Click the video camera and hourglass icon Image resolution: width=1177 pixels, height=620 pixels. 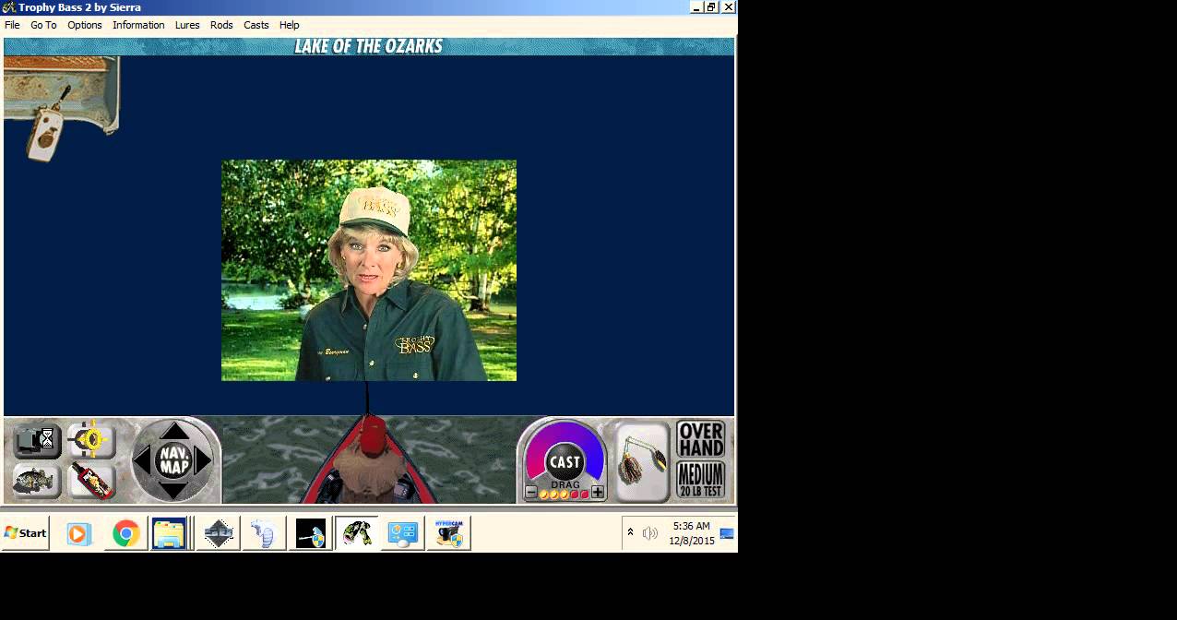[x=37, y=441]
